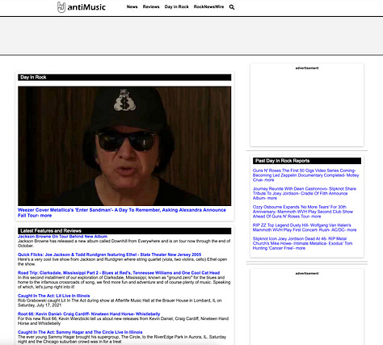
Task: Click the Past Day In Rock Reports header
Action: coord(307,161)
